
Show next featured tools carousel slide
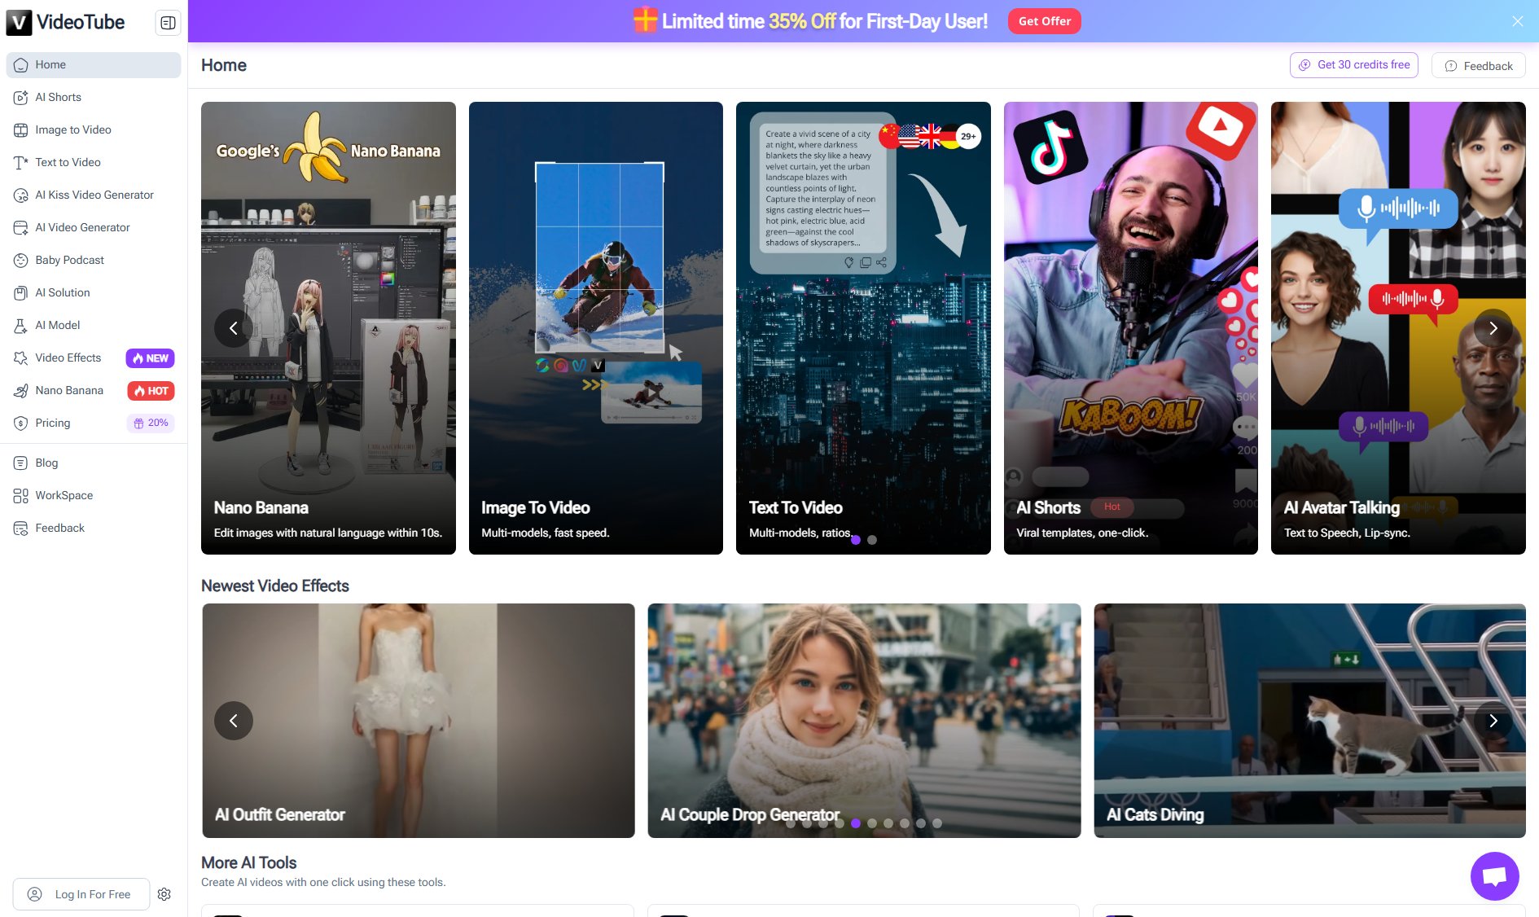(1493, 328)
